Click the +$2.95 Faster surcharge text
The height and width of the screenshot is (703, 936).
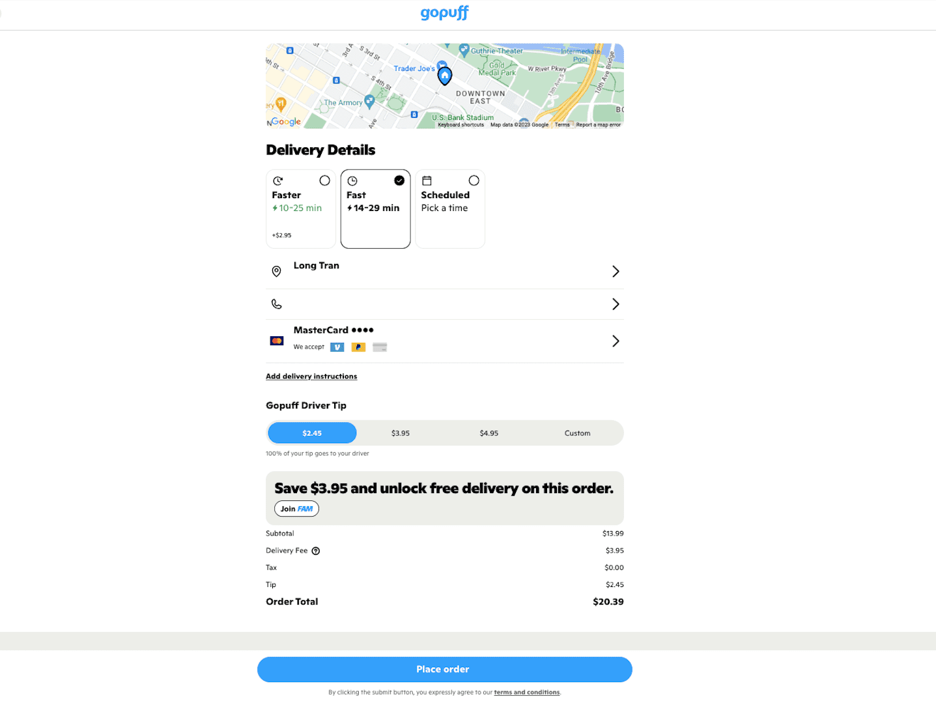pos(281,235)
